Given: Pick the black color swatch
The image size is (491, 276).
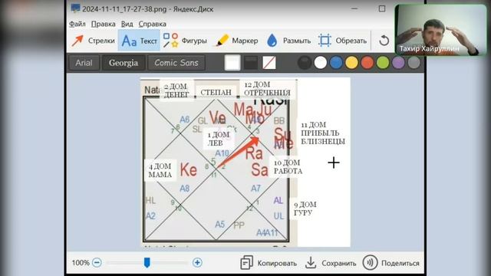Looking at the screenshot, I should tap(305, 63).
